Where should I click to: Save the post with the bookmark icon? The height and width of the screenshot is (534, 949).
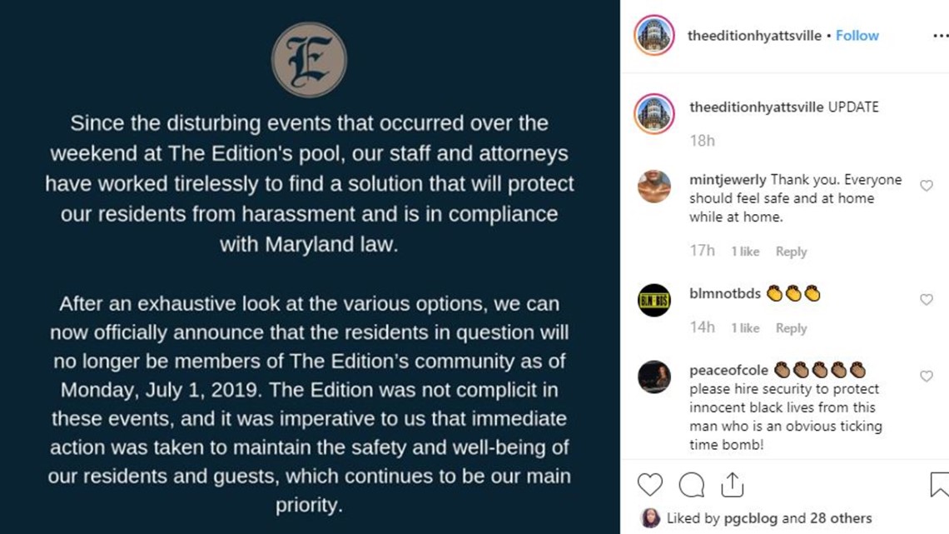(940, 484)
